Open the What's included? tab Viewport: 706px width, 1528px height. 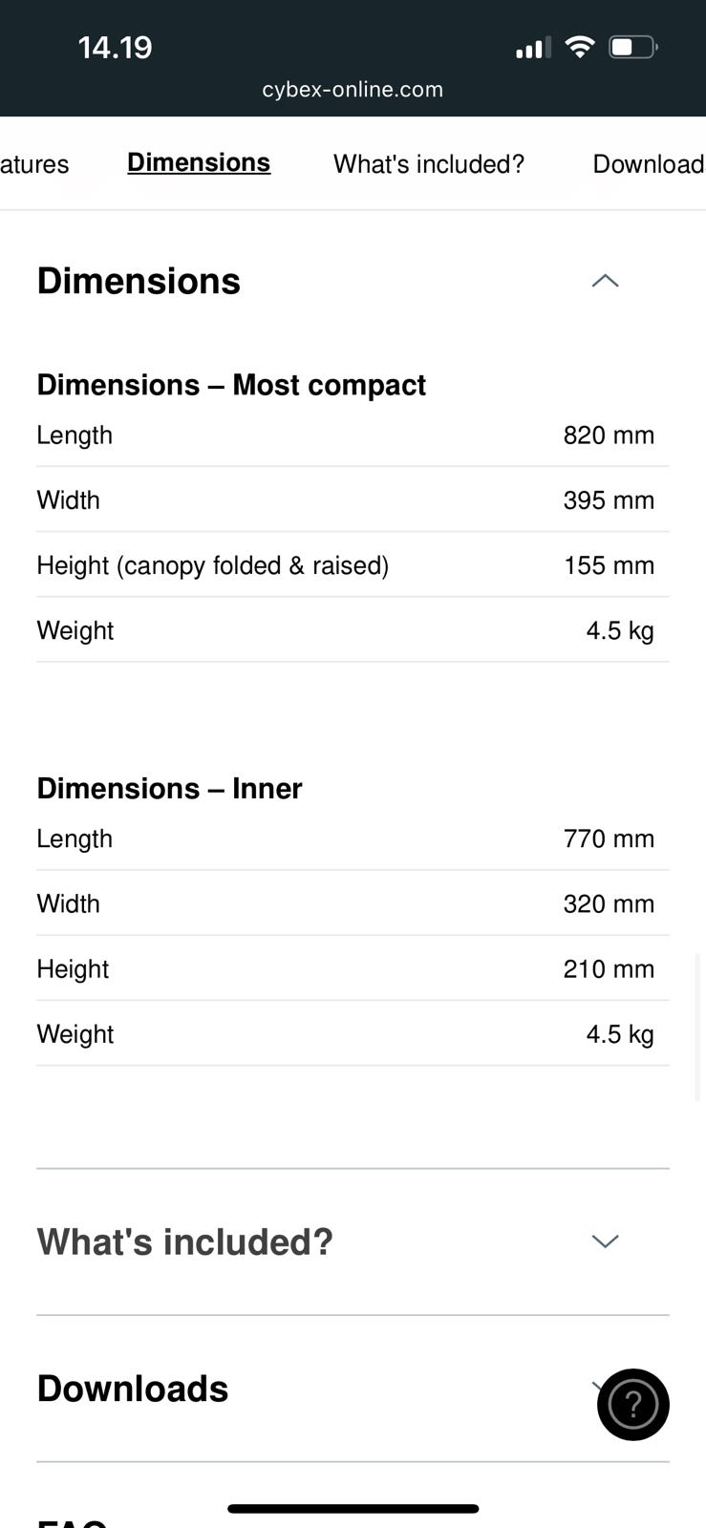click(x=428, y=164)
